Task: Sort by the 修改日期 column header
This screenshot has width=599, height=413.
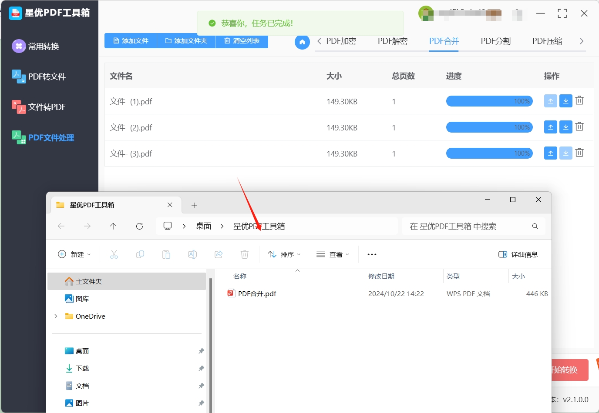Action: [381, 276]
